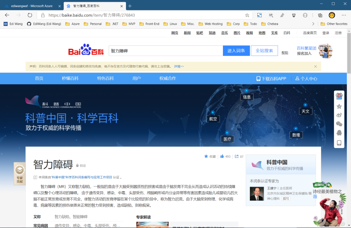Click the 收藏 star on the article
Image resolution: width=351 pixels, height=228 pixels.
click(210, 156)
